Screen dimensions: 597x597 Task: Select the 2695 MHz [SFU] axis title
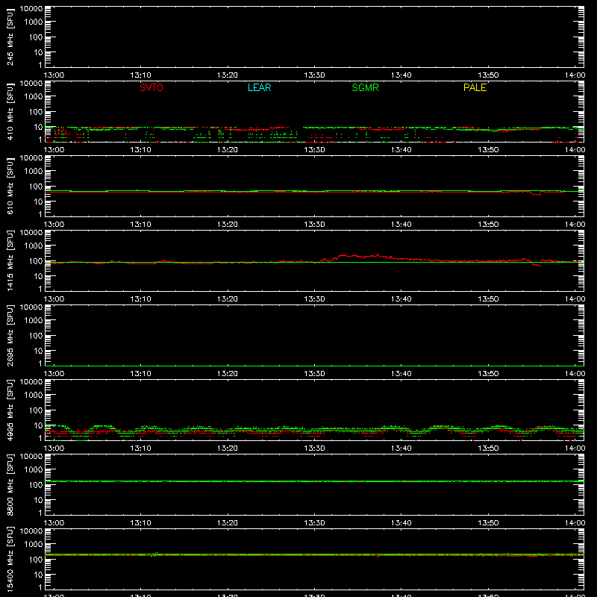pos(10,335)
